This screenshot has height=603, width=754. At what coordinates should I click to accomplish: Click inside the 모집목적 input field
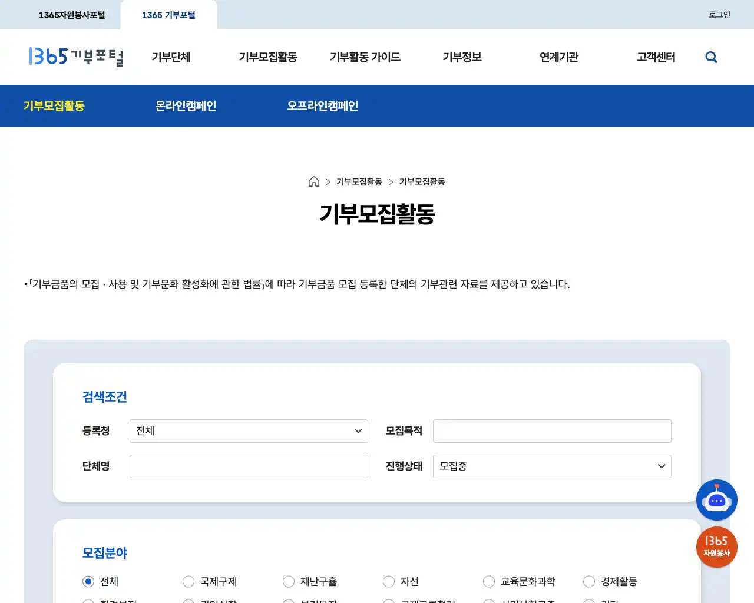point(551,430)
